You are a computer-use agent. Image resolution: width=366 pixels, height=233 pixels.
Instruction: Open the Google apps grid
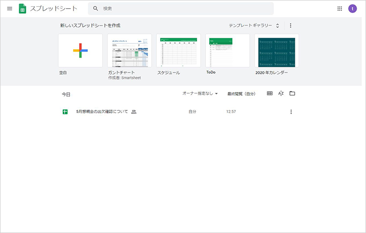tap(340, 9)
